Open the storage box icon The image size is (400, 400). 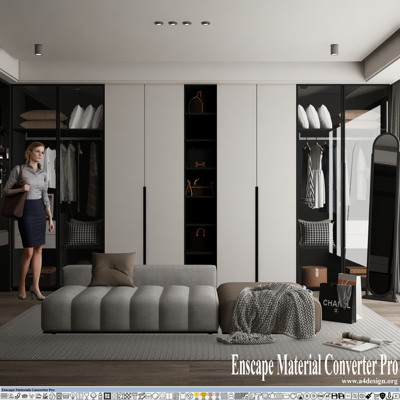66,396
